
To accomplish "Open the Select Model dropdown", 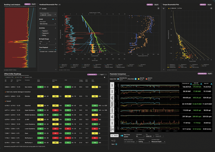I will coord(47,24).
